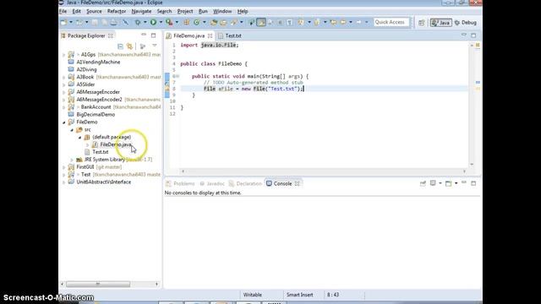
Task: Switch to the Declaration tab
Action: [246, 184]
